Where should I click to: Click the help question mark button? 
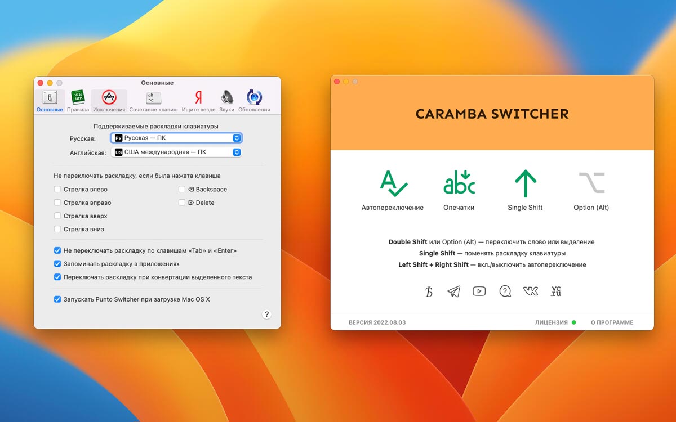[267, 315]
